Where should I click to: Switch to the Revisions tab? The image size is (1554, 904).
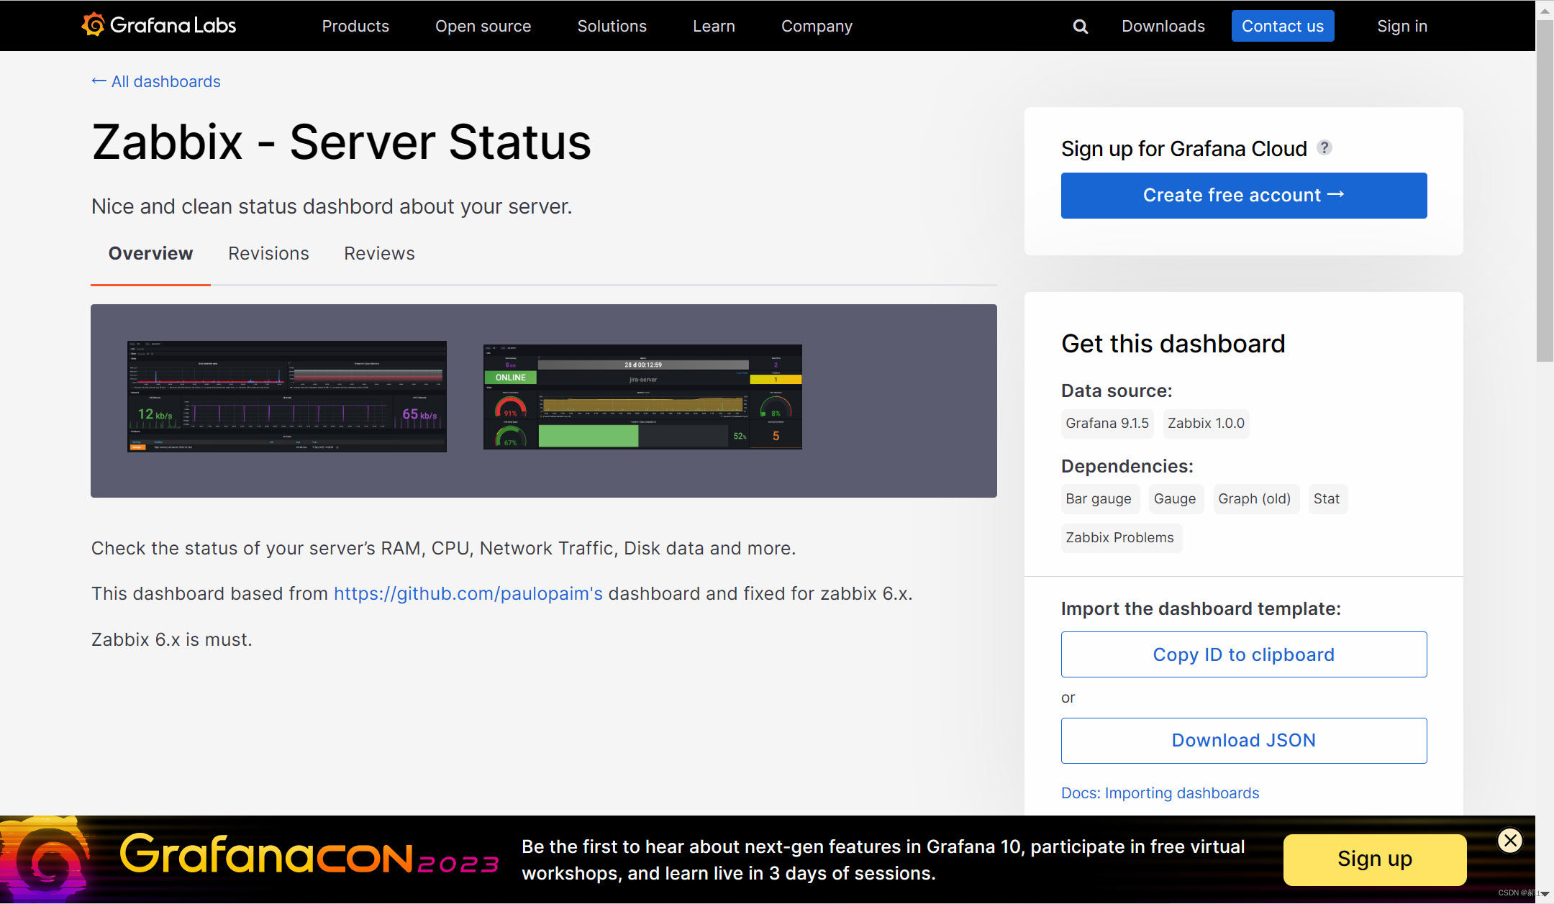268,253
